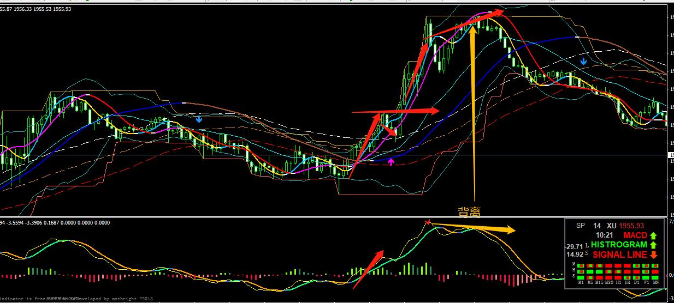Click the red MACD label in info panel
Viewport: 674px width, 303px height.
[635, 235]
